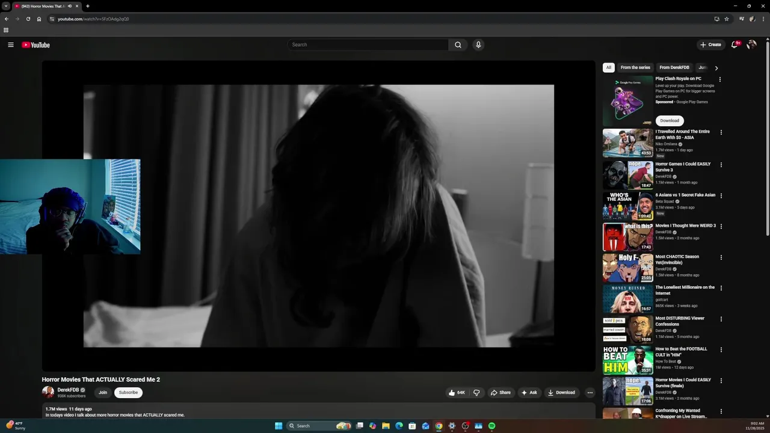Click the YouTube search input field

pyautogui.click(x=368, y=45)
